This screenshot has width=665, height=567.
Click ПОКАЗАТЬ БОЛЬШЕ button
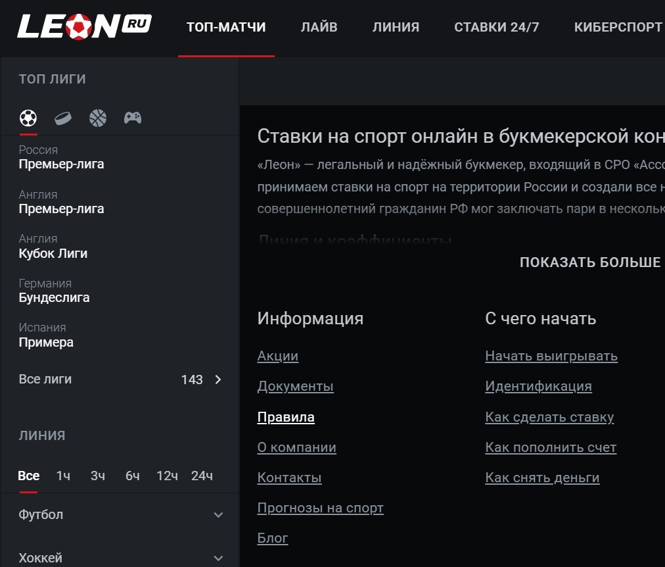click(590, 262)
